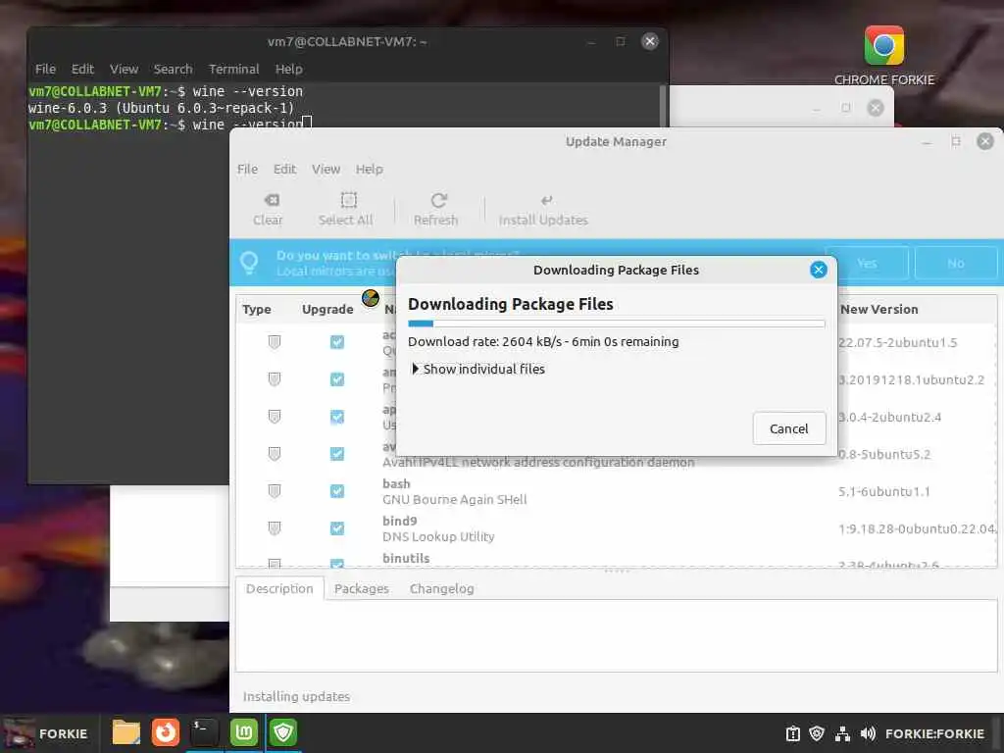Toggle the upgrade checkbox for version 22.07.5-2ubuntu1.5 row
Screen dimensions: 1004x753
pos(337,342)
